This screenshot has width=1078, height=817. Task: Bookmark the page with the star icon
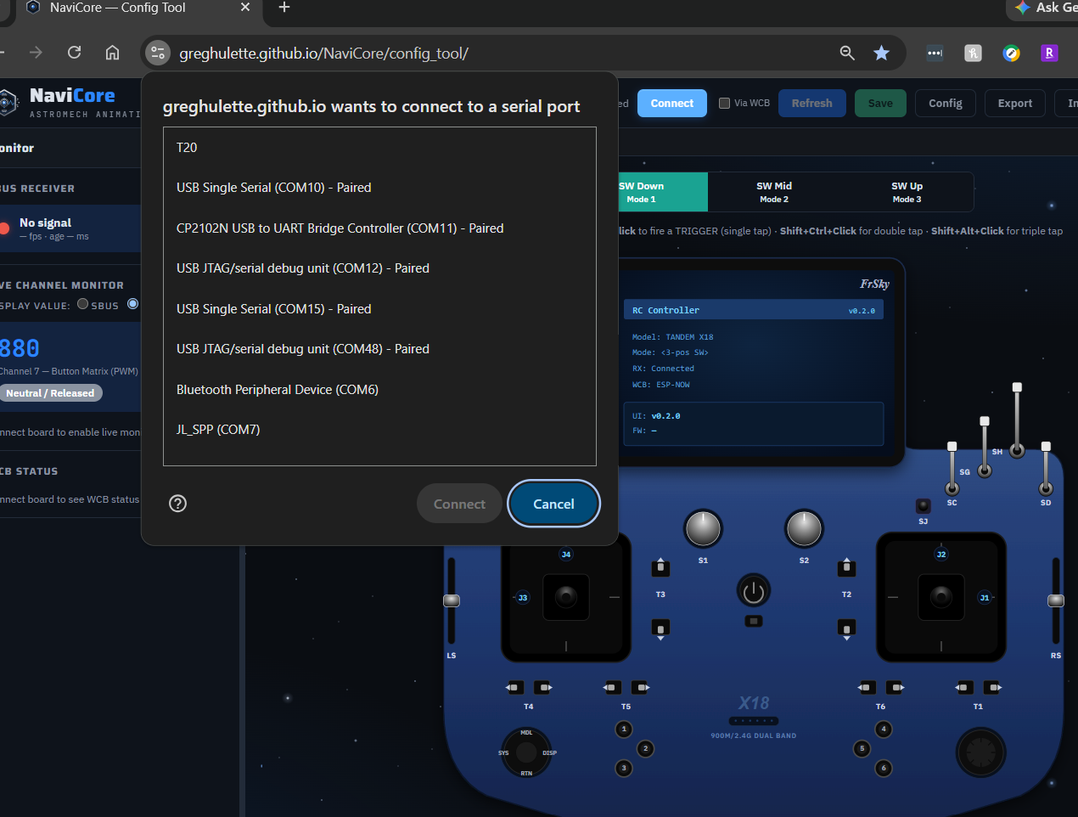click(881, 53)
